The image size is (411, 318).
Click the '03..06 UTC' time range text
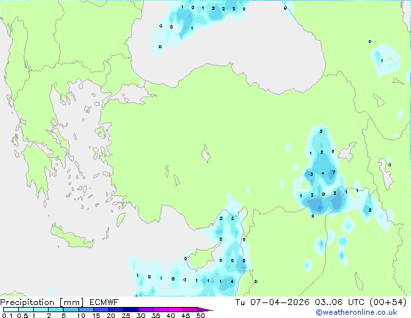(340, 302)
